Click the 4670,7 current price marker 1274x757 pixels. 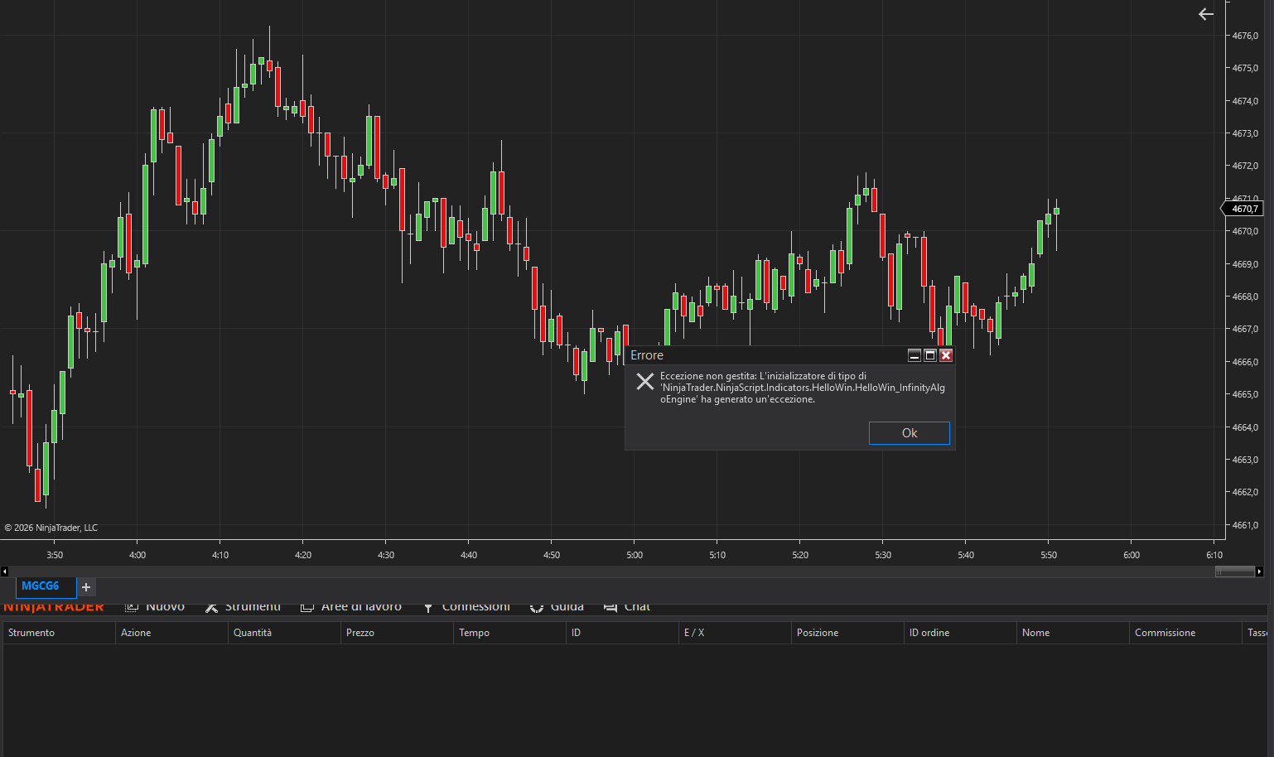point(1244,209)
